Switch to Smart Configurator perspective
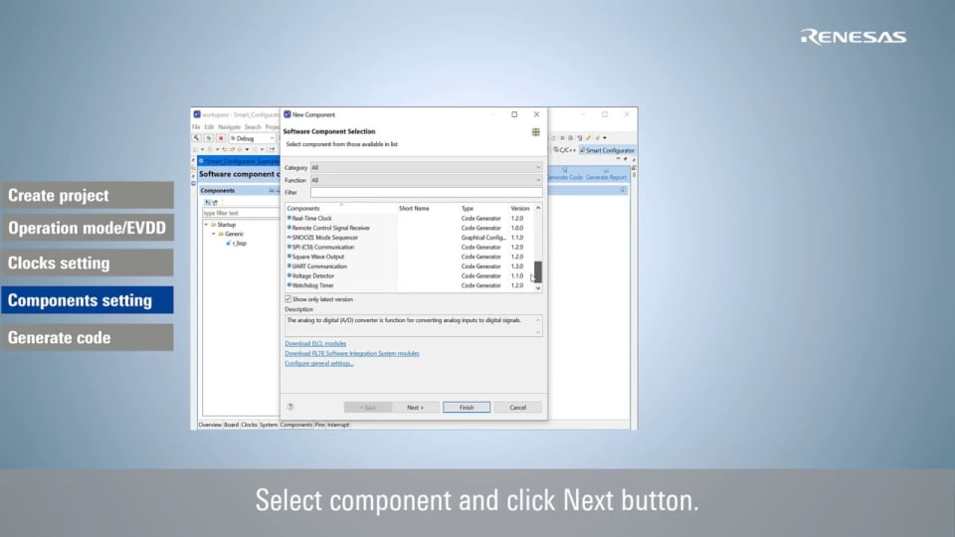 coord(609,150)
